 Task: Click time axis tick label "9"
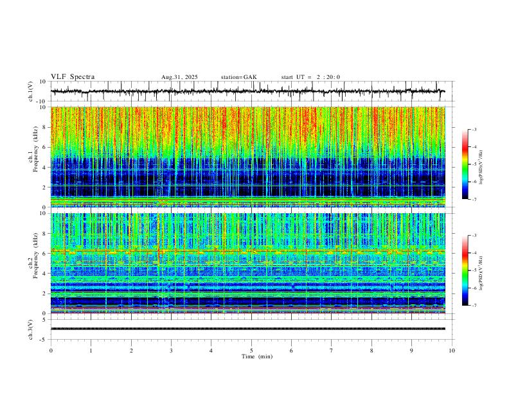point(411,351)
